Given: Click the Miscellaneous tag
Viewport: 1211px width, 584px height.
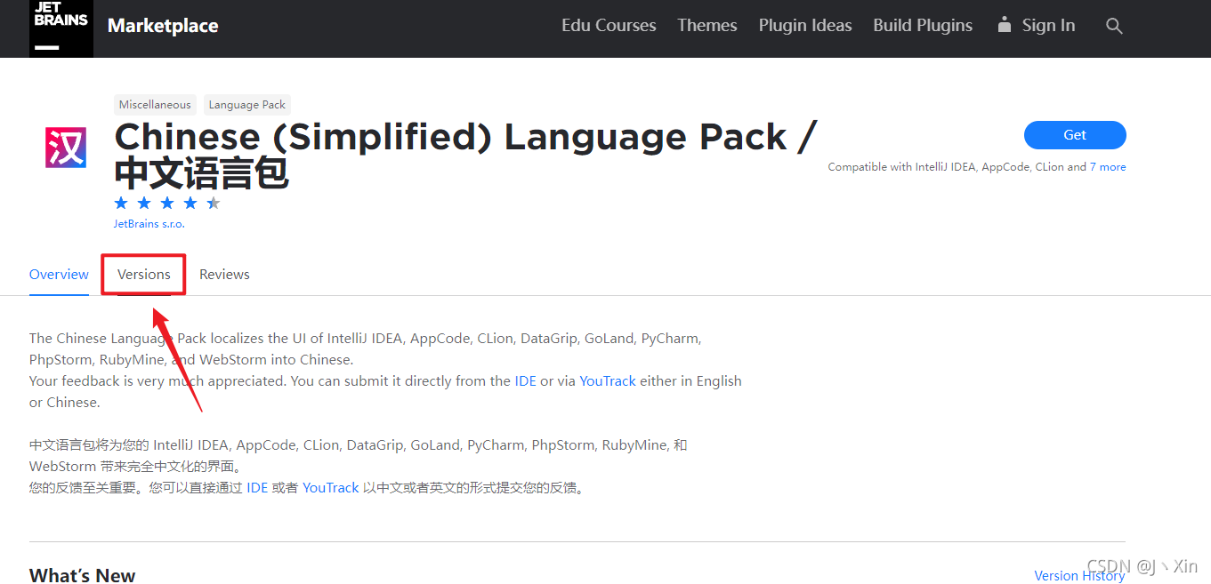Looking at the screenshot, I should 155,105.
